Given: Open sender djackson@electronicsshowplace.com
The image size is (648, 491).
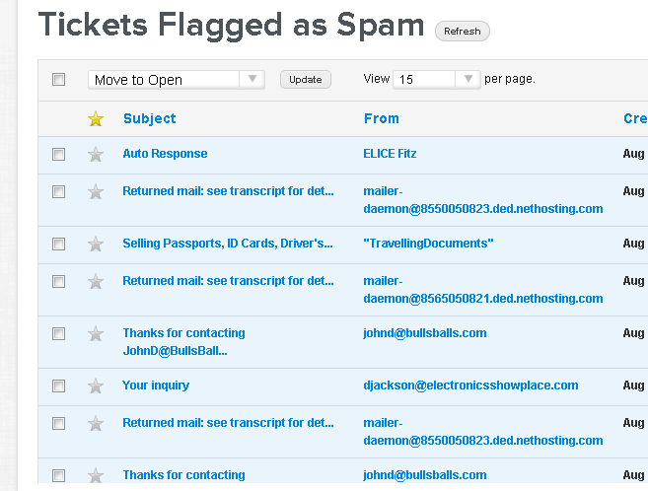Looking at the screenshot, I should tap(470, 386).
